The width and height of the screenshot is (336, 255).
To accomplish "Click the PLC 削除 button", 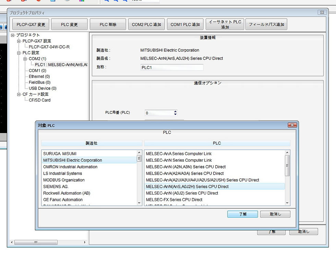I will click(x=108, y=24).
